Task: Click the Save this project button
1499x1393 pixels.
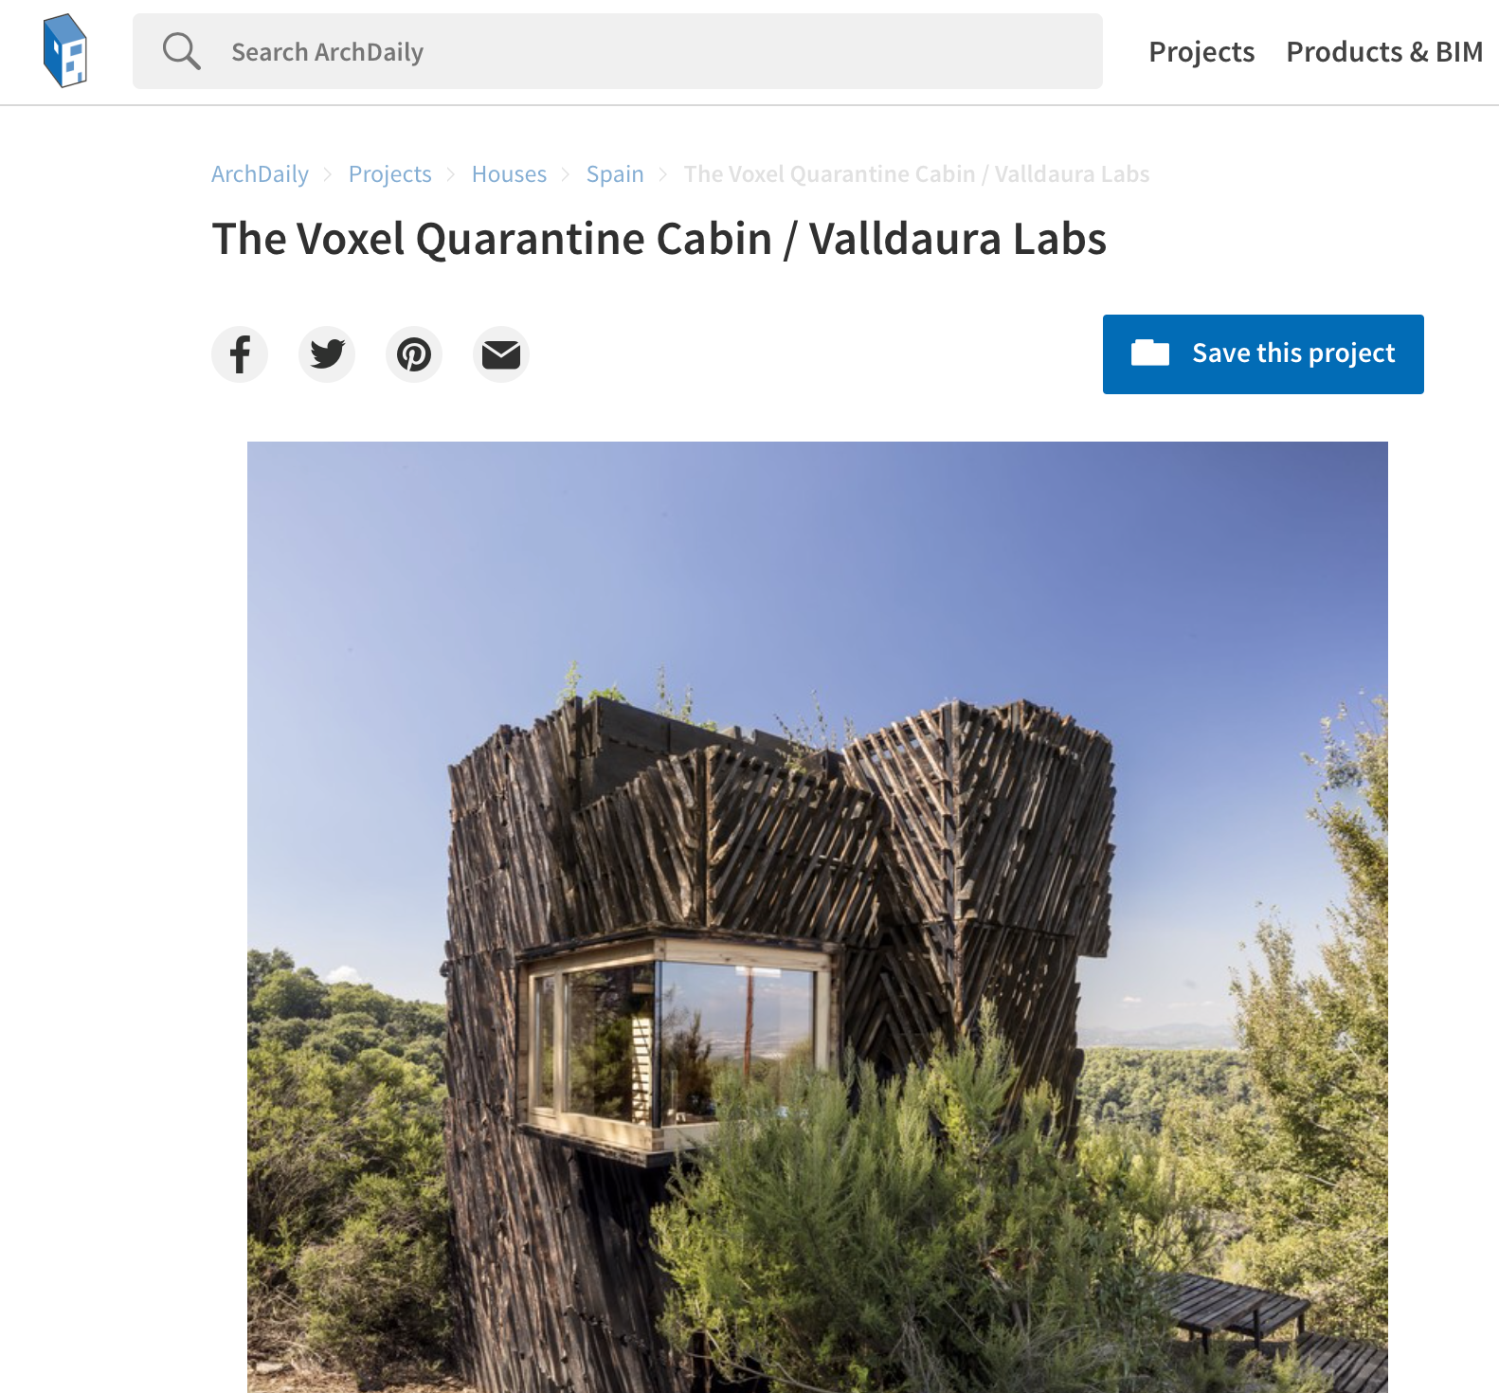Action: point(1263,354)
